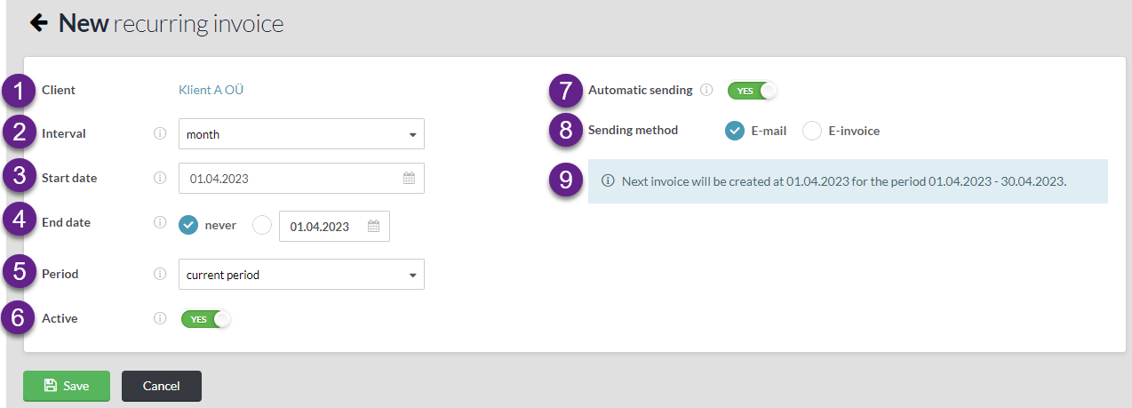This screenshot has height=408, width=1132.
Task: Open the Interval dropdown showing month
Action: 301,134
